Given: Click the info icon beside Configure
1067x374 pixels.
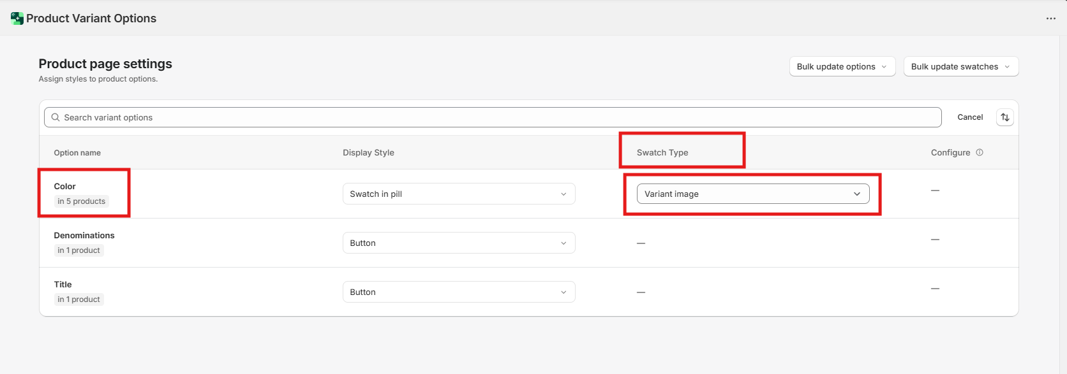Looking at the screenshot, I should coord(980,152).
